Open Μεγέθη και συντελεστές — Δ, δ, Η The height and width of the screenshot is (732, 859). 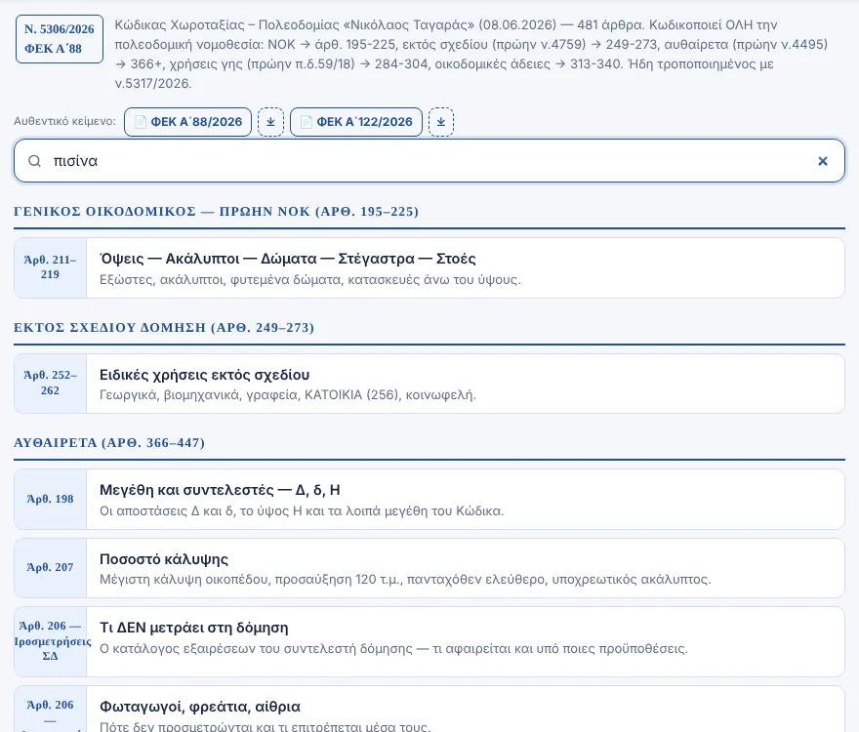[x=429, y=499]
